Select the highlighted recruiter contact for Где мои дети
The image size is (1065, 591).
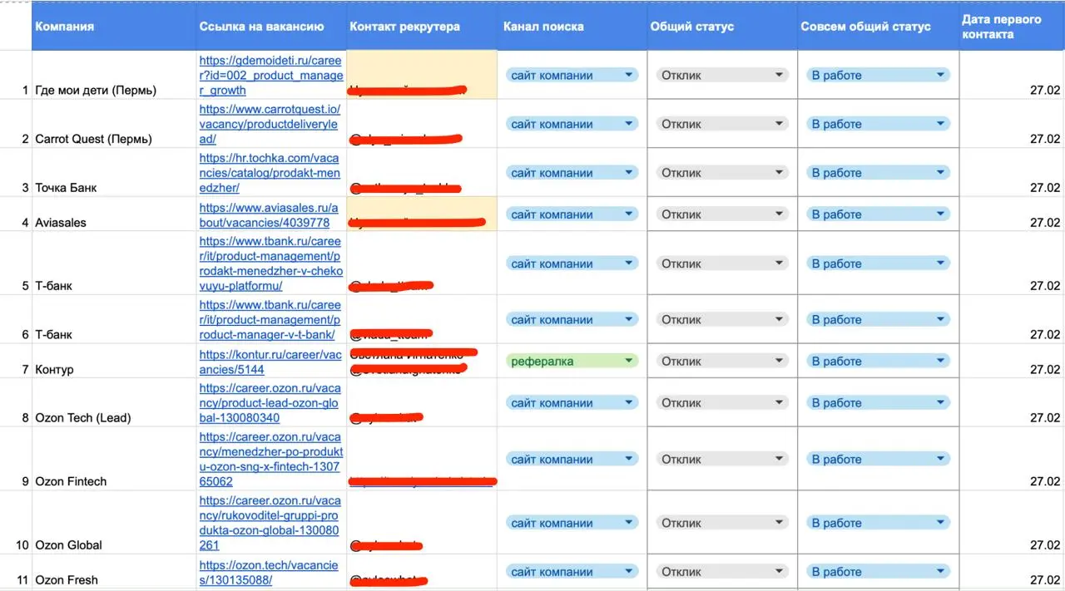click(422, 76)
